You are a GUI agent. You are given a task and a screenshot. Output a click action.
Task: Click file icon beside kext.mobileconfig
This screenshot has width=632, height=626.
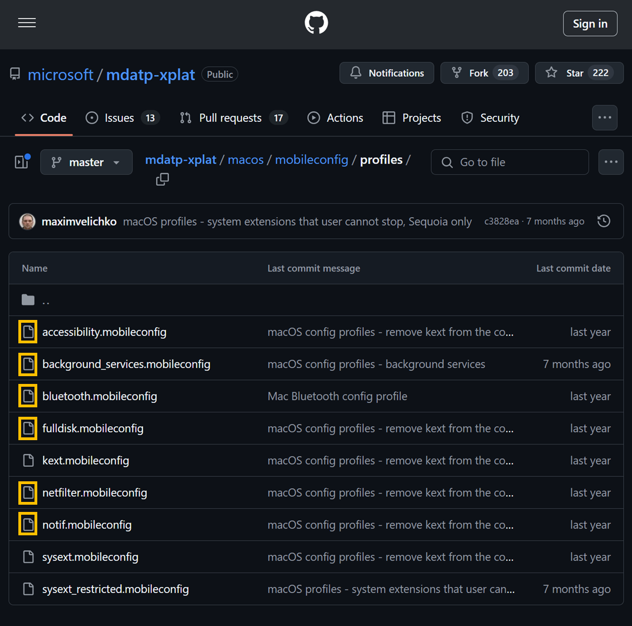click(28, 460)
